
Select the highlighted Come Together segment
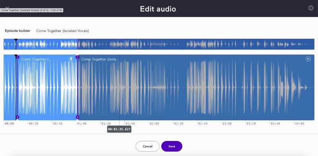coord(47,88)
